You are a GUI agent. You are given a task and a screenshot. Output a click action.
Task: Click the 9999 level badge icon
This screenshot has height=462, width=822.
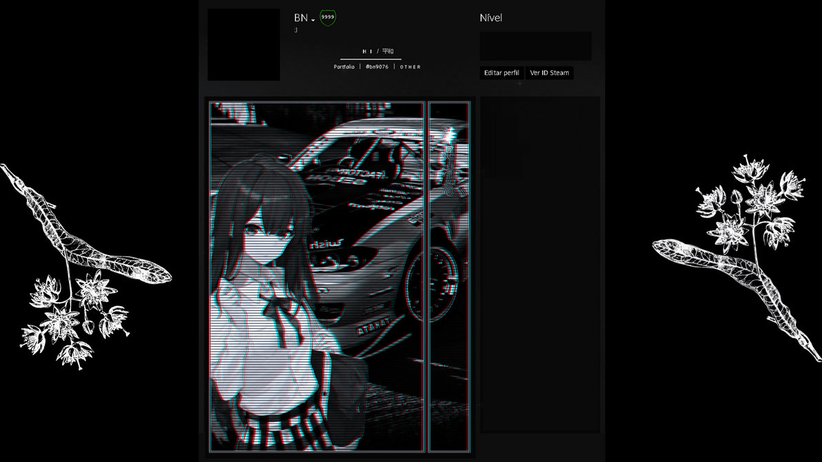tap(328, 17)
